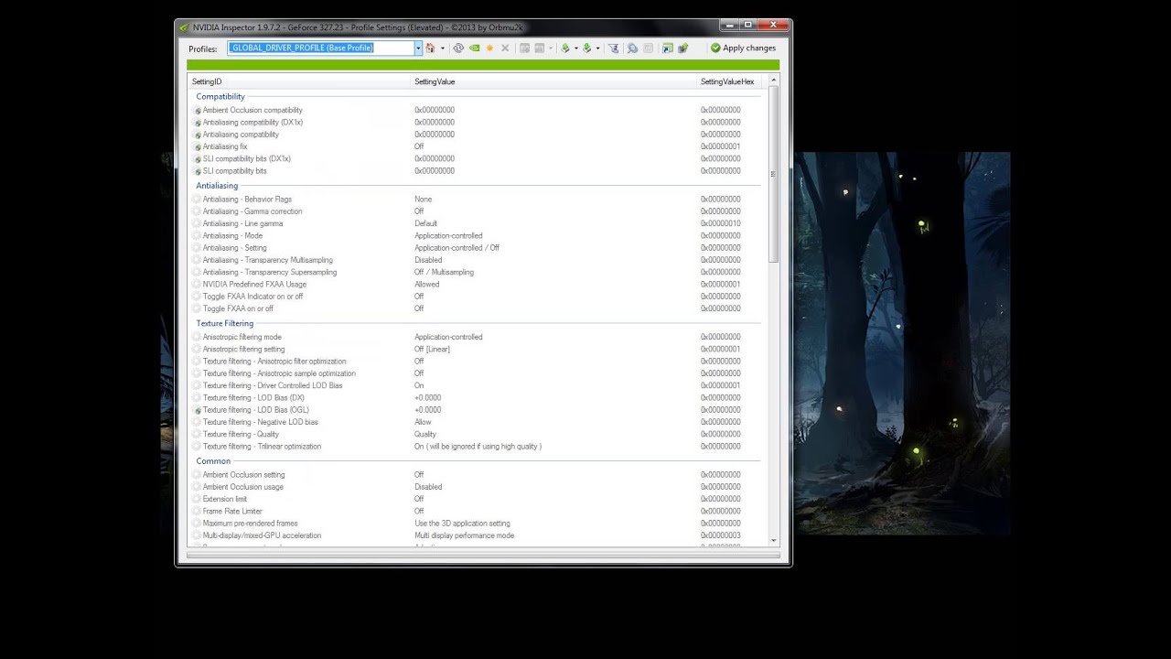Click the refresh profile icon
The image size is (1171, 659).
(458, 48)
